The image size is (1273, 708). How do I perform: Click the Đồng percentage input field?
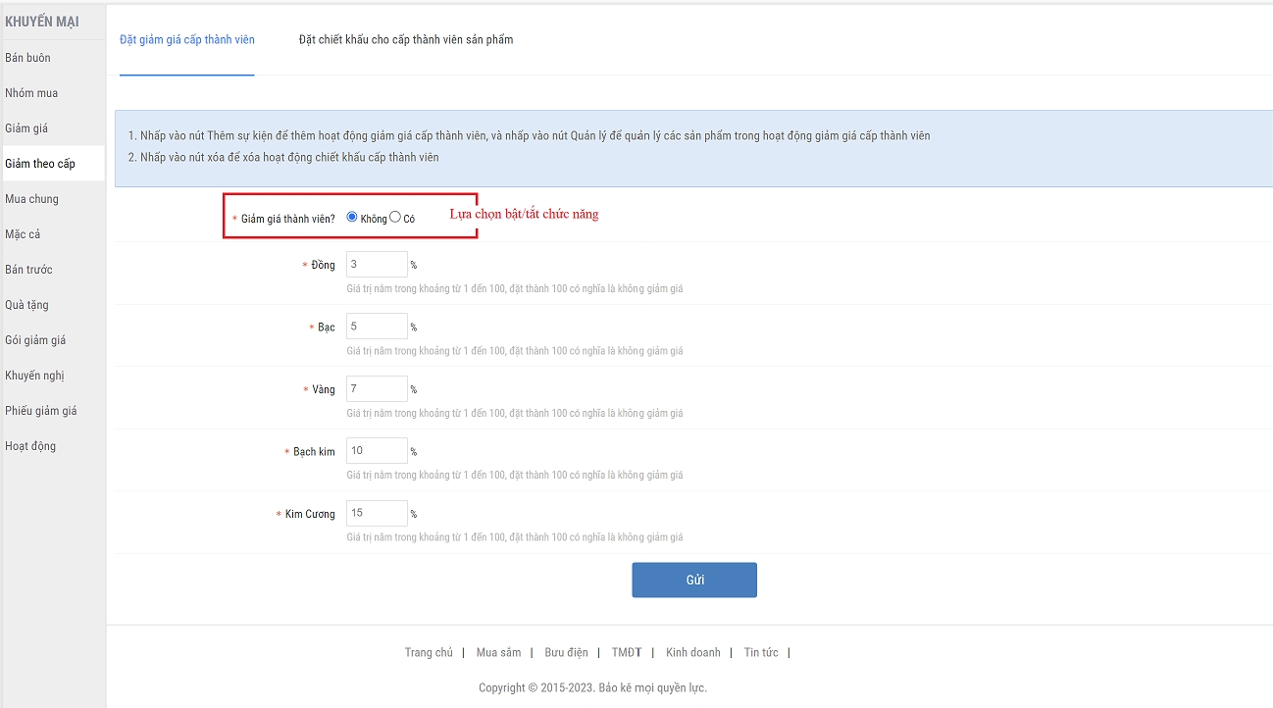377,265
